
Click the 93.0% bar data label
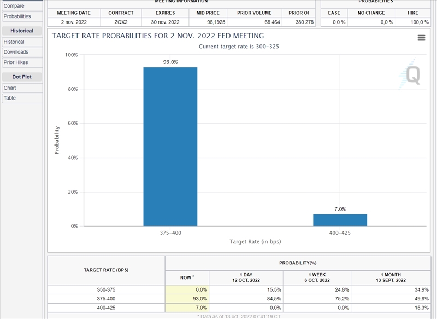pyautogui.click(x=170, y=62)
